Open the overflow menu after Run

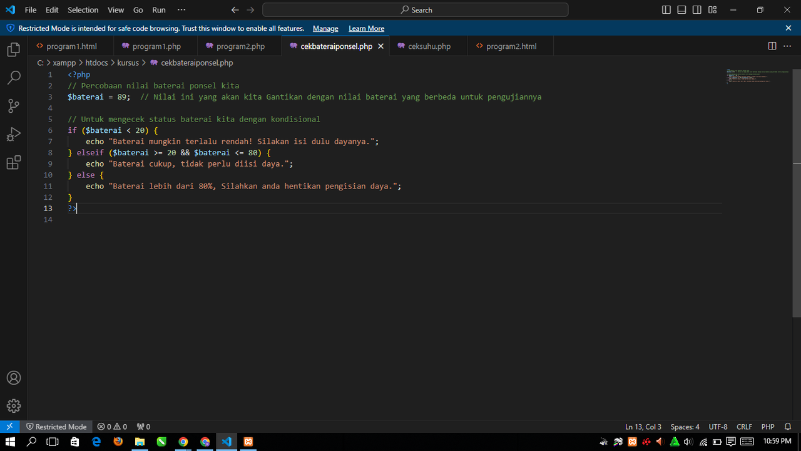click(x=181, y=10)
